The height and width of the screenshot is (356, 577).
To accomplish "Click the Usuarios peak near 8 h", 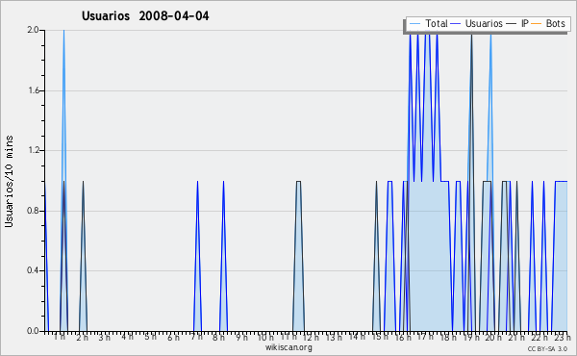I will pos(223,182).
